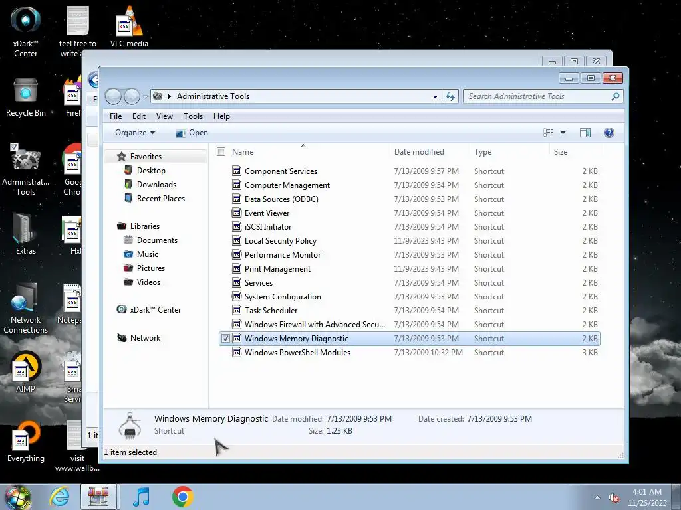
Task: Open the File menu
Action: click(x=116, y=116)
